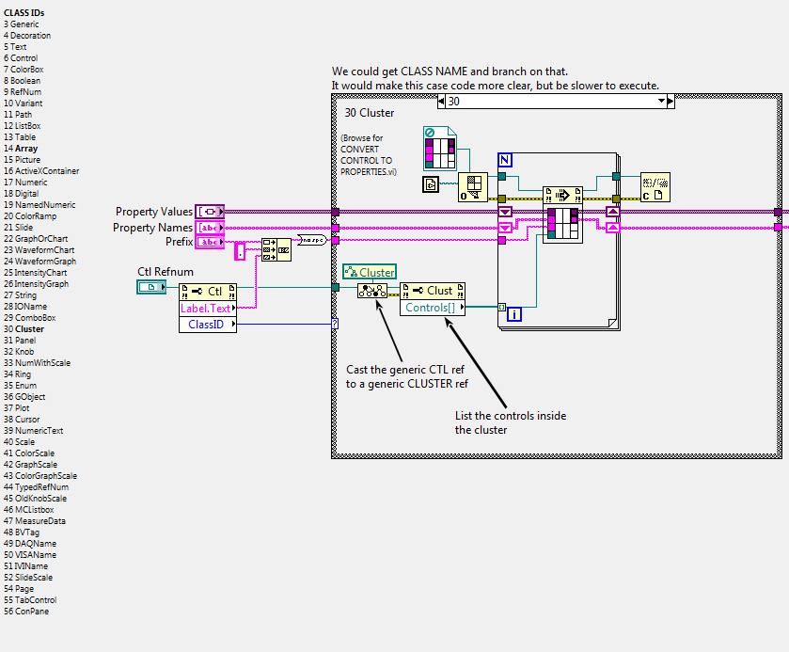This screenshot has width=789, height=652.
Task: Click the For Loop N count terminal
Action: pyautogui.click(x=505, y=160)
